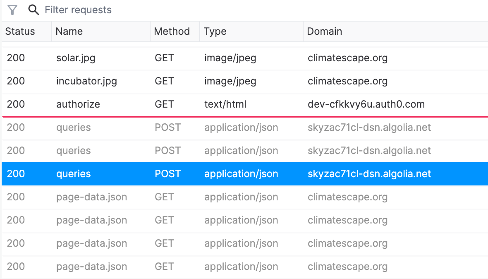Screen dimensions: 488x279
Task: Click the filter funnel icon
Action: [12, 10]
